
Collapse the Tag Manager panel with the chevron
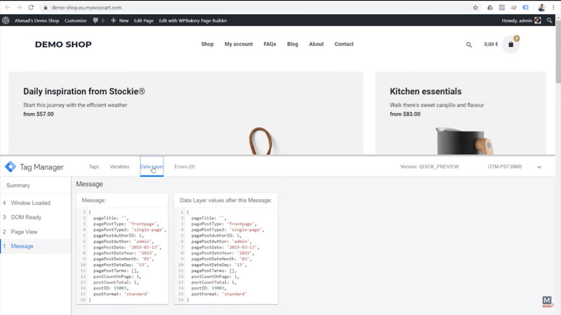(539, 166)
